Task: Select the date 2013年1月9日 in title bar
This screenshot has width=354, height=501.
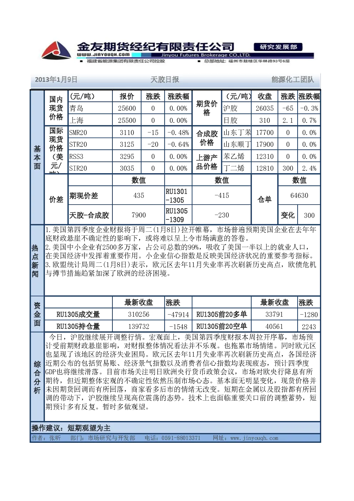Action: click(x=56, y=80)
